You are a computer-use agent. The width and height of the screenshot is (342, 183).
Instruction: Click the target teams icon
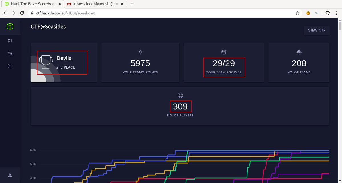[x=299, y=52]
